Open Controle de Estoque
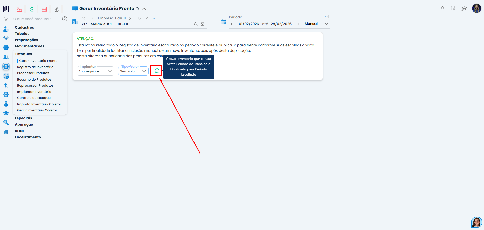The image size is (484, 230). 34,98
